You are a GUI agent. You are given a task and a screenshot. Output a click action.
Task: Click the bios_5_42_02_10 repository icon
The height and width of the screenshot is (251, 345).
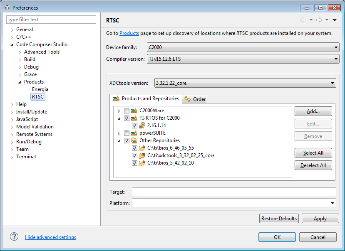tap(142, 163)
